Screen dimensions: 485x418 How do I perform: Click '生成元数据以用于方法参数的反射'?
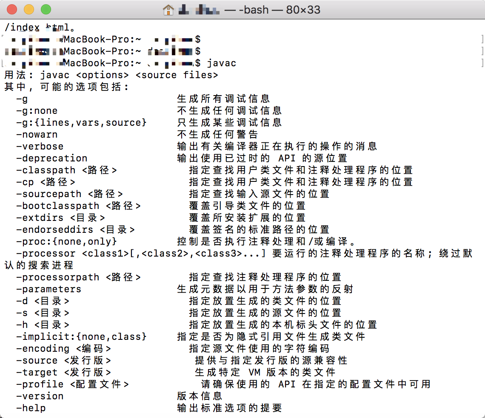(x=265, y=289)
